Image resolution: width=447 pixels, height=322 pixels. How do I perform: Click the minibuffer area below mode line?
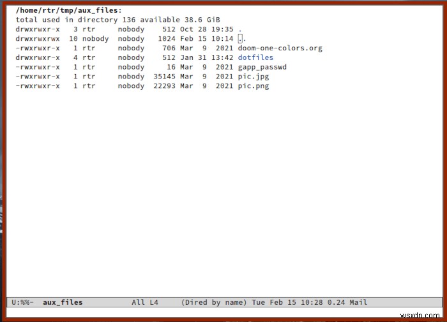224,312
